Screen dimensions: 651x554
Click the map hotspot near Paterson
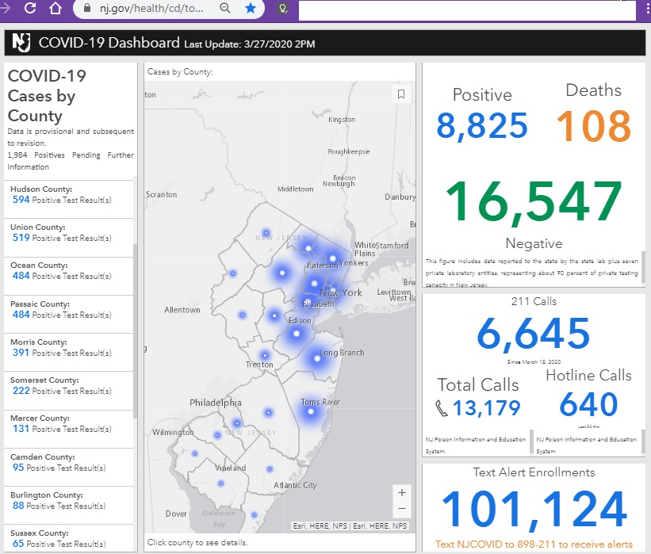308,249
